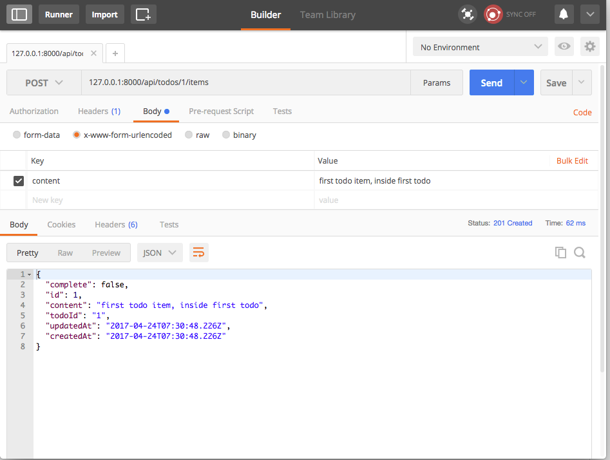Open request Authorization tab
This screenshot has height=460, width=610.
click(x=34, y=111)
